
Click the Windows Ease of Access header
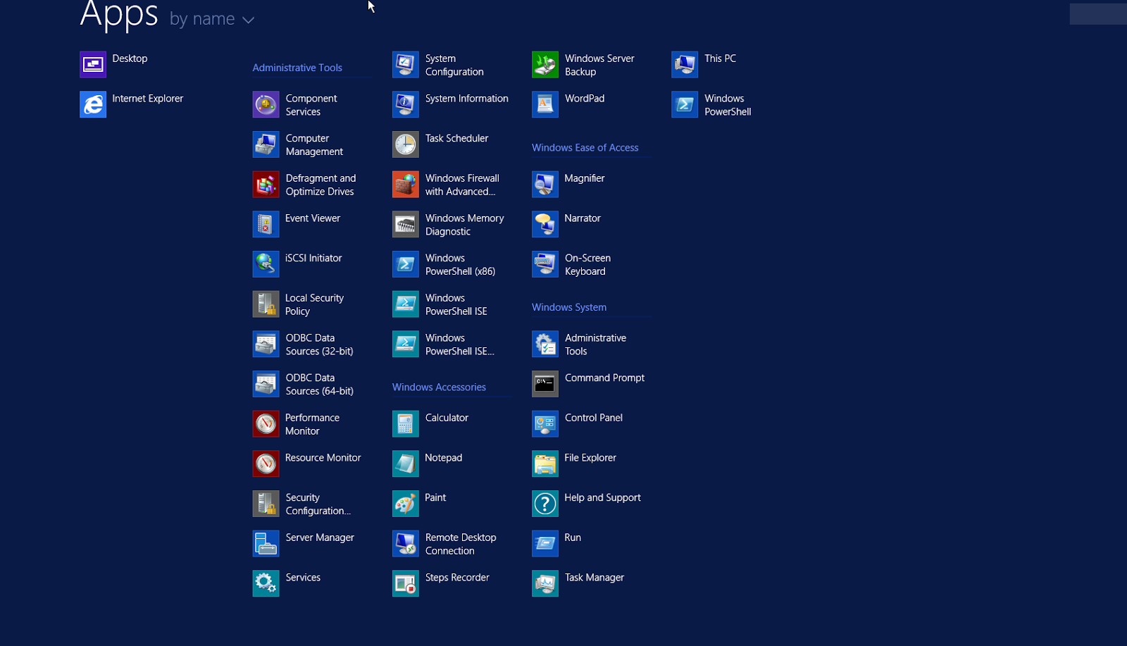point(585,148)
